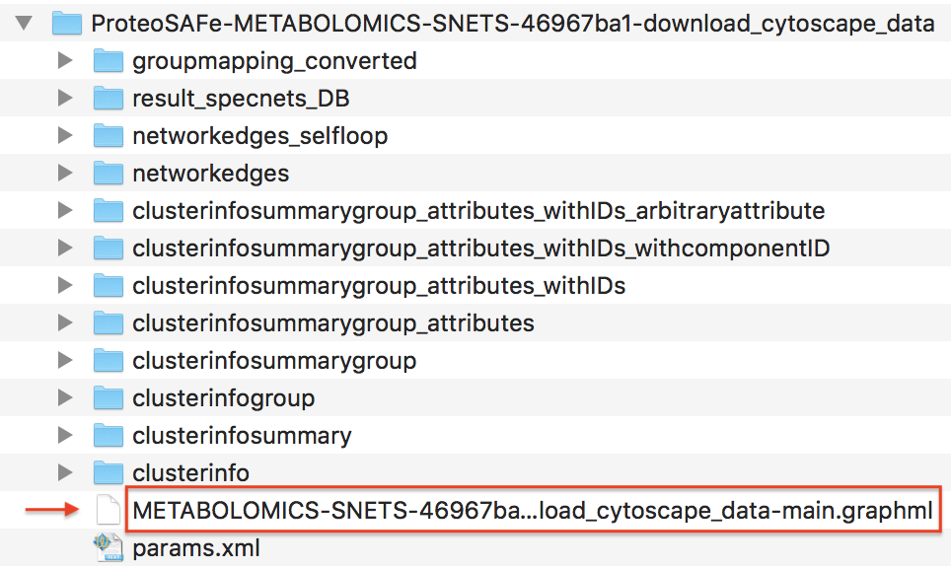The width and height of the screenshot is (951, 568).
Task: Select the clusterinfosummarygroup_attributes folder name
Action: tap(333, 323)
